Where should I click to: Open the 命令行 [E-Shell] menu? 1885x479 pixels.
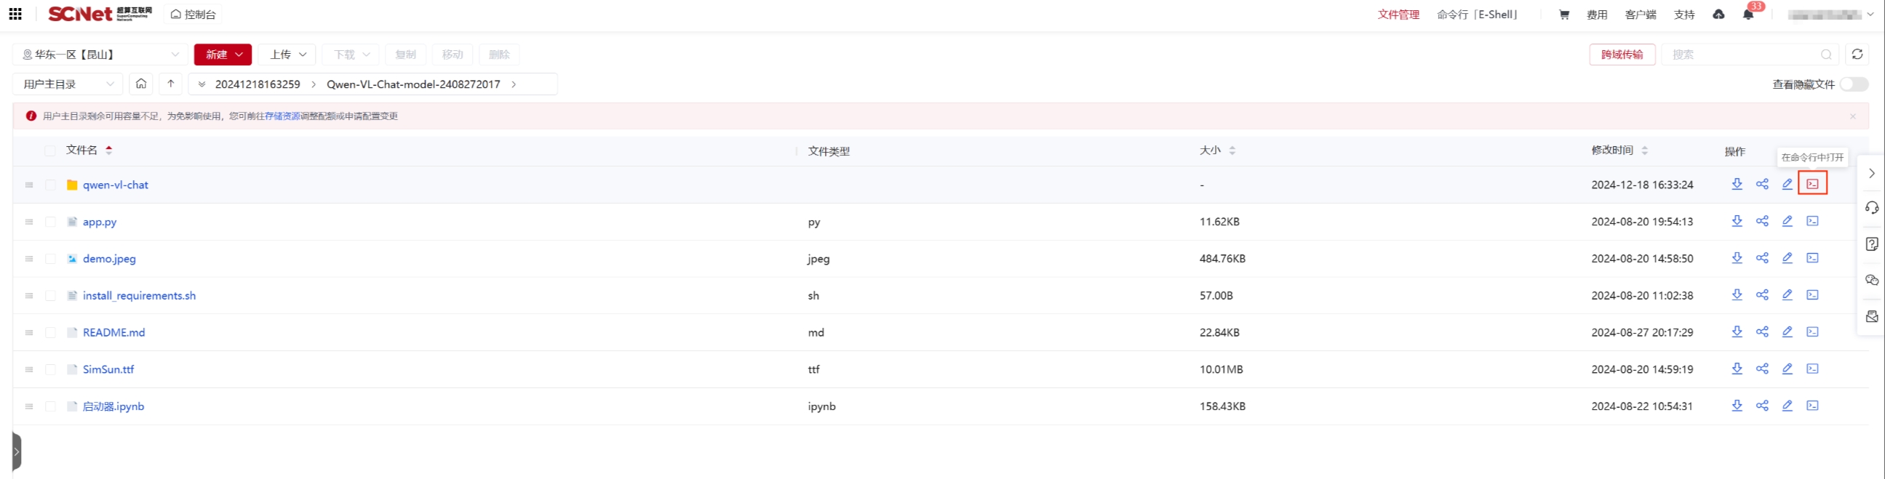(1477, 15)
